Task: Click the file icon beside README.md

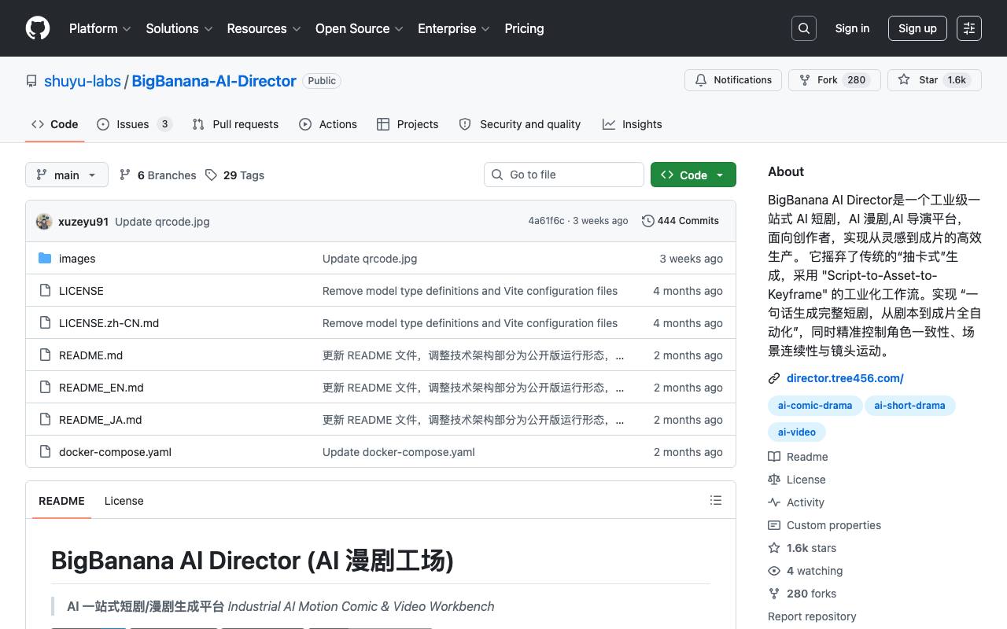Action: click(x=45, y=355)
